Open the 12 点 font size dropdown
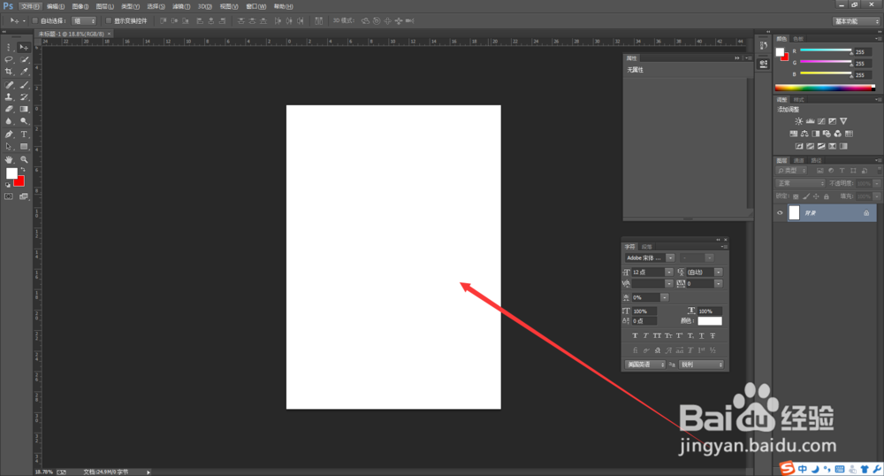Screen dimensions: 884x476 668,272
